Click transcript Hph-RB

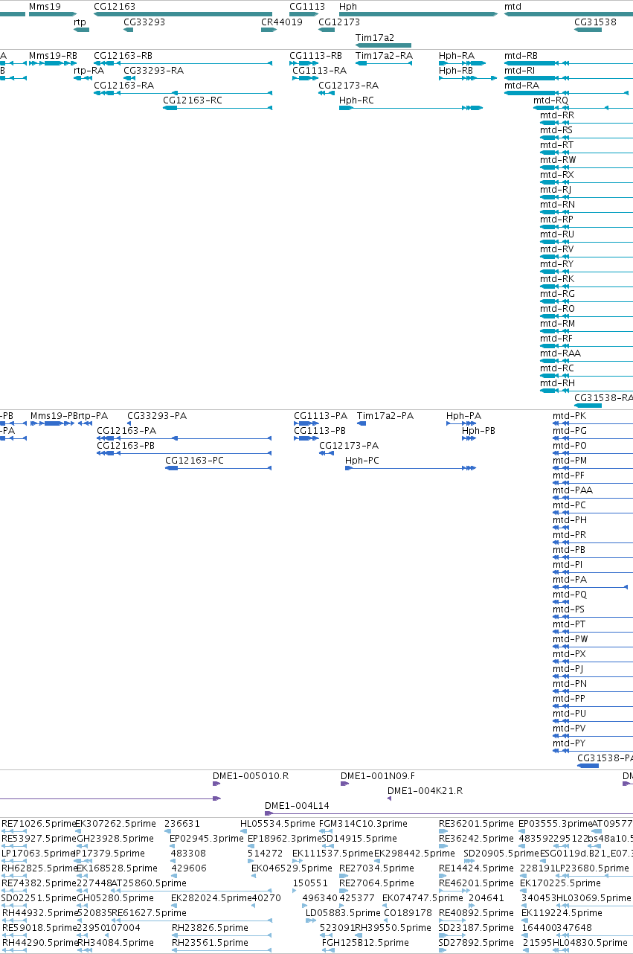(456, 71)
